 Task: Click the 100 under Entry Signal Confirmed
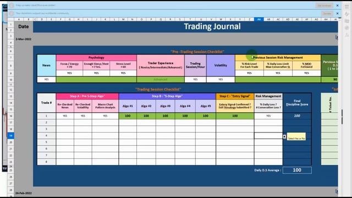[x=235, y=116]
